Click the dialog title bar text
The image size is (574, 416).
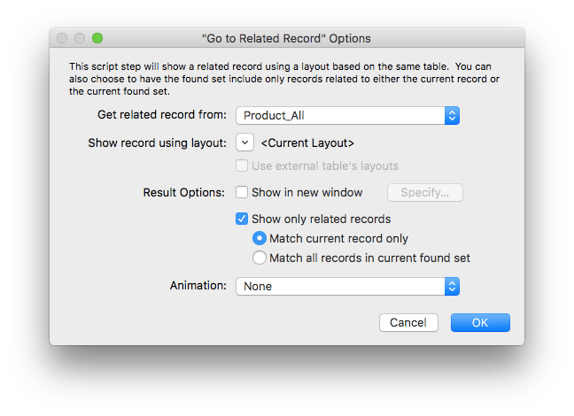286,39
